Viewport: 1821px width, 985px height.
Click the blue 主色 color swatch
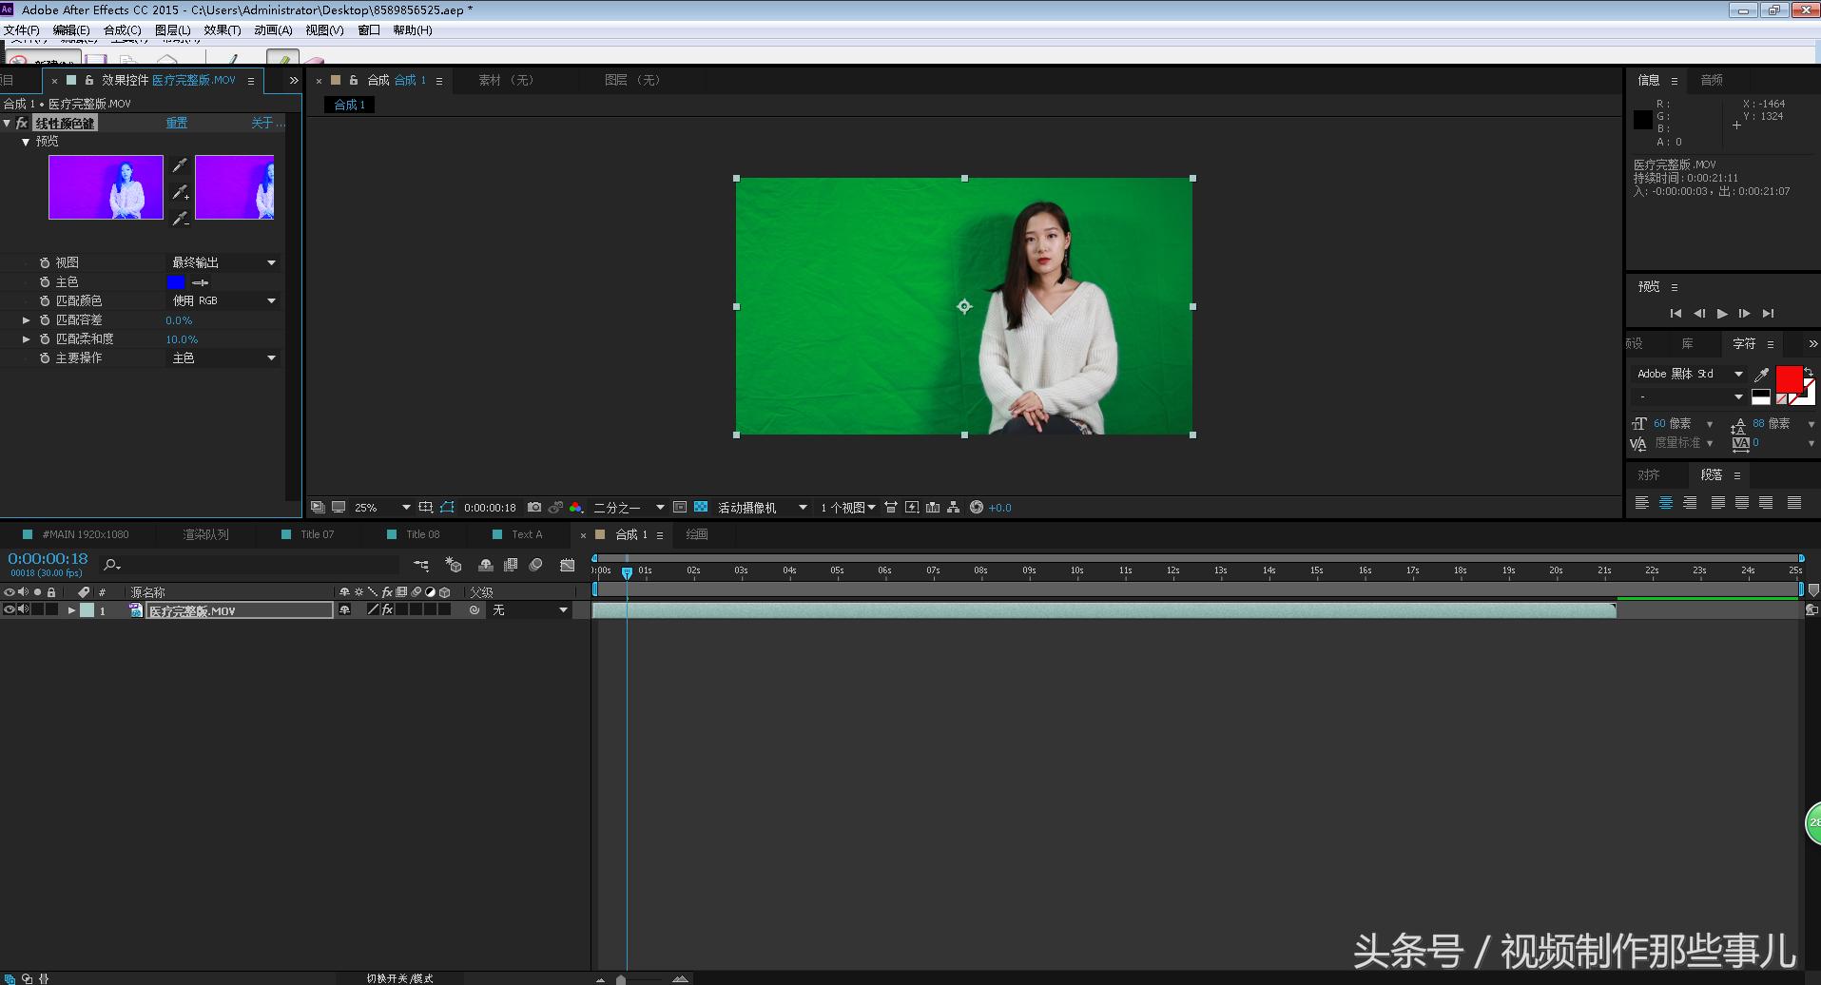click(x=176, y=282)
